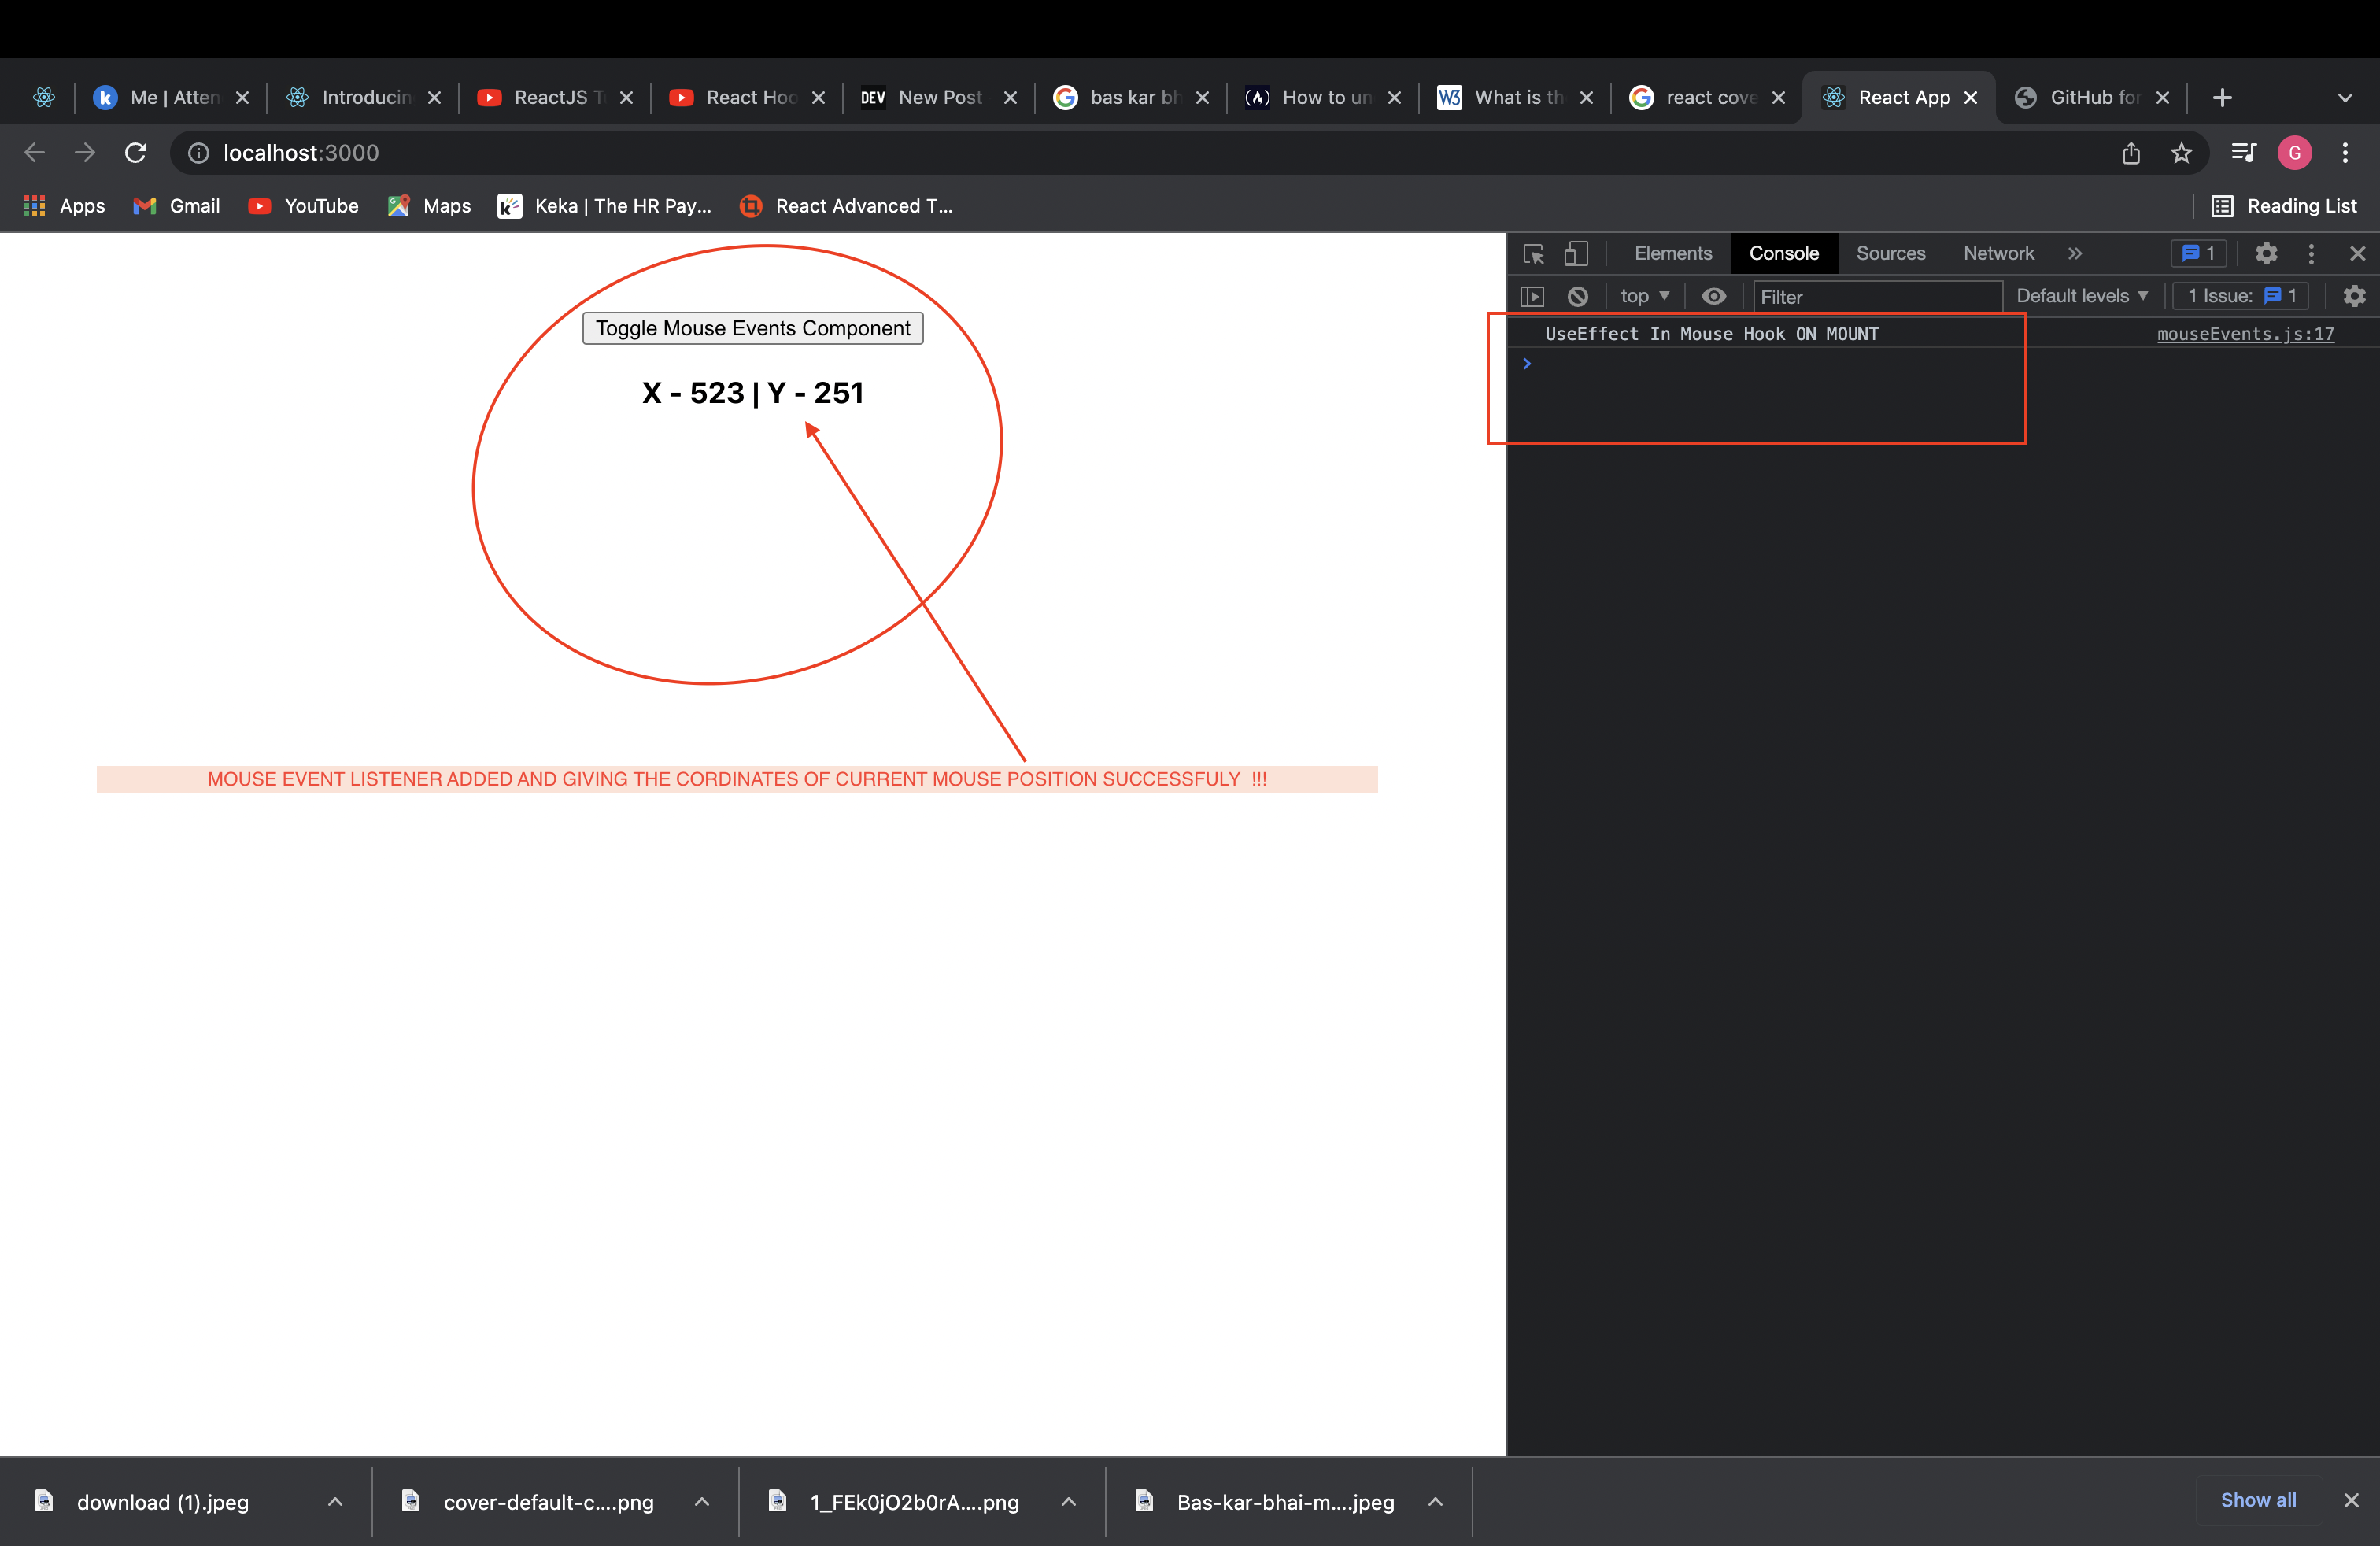This screenshot has width=2380, height=1546.
Task: Open site information icon in address bar
Action: 199,153
